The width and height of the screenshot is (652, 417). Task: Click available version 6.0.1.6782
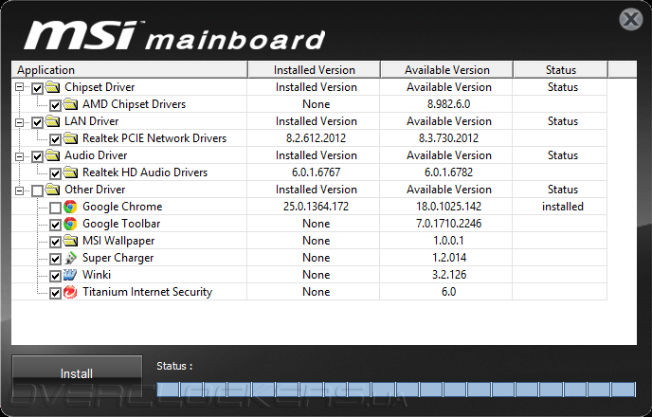(x=448, y=172)
